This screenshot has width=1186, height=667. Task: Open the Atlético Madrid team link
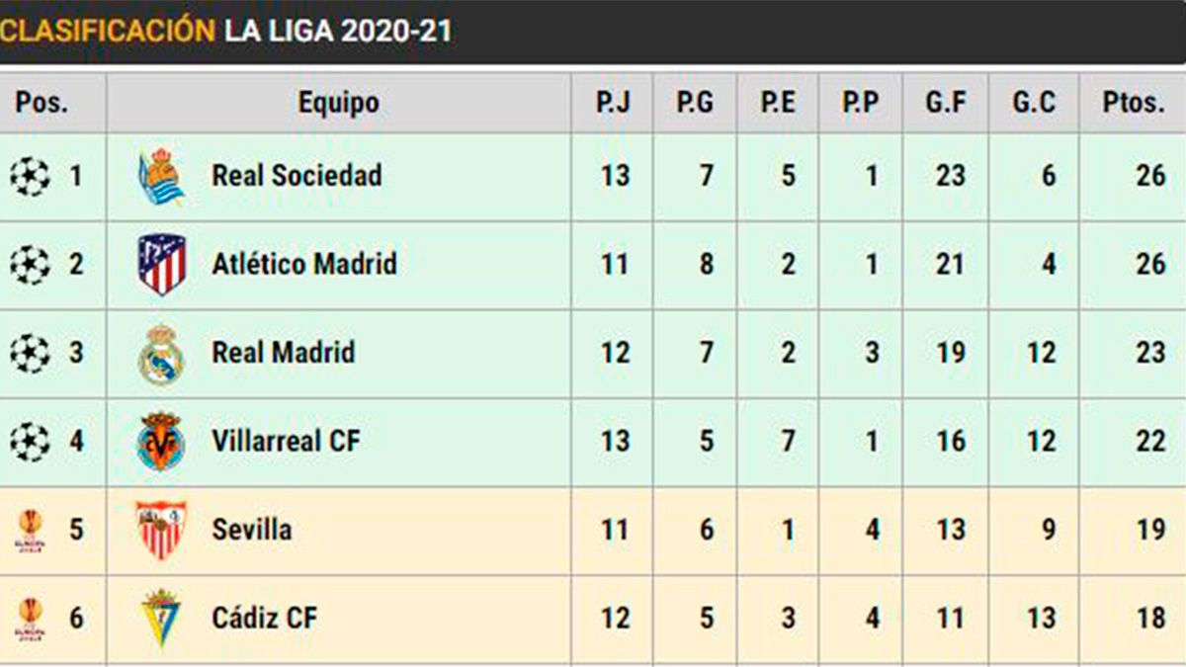(x=304, y=265)
